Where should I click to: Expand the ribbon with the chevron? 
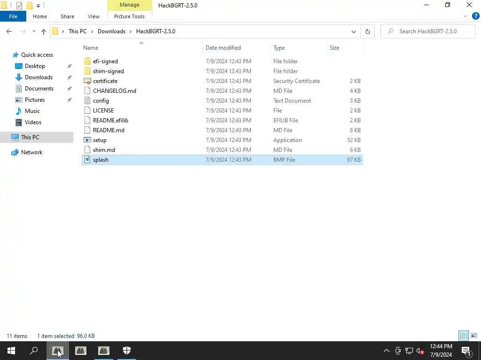pyautogui.click(x=465, y=16)
